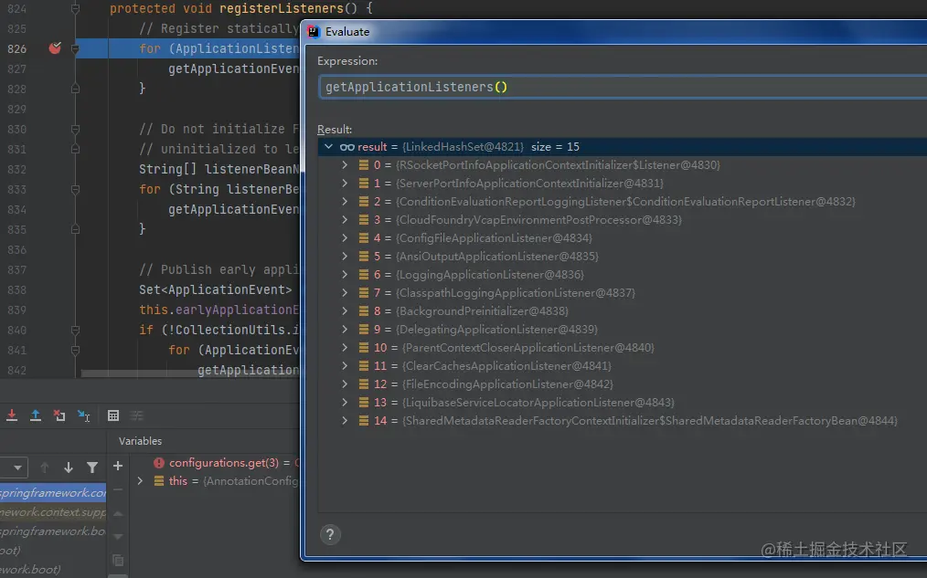Click the glasses watch icon on result

[x=347, y=147]
